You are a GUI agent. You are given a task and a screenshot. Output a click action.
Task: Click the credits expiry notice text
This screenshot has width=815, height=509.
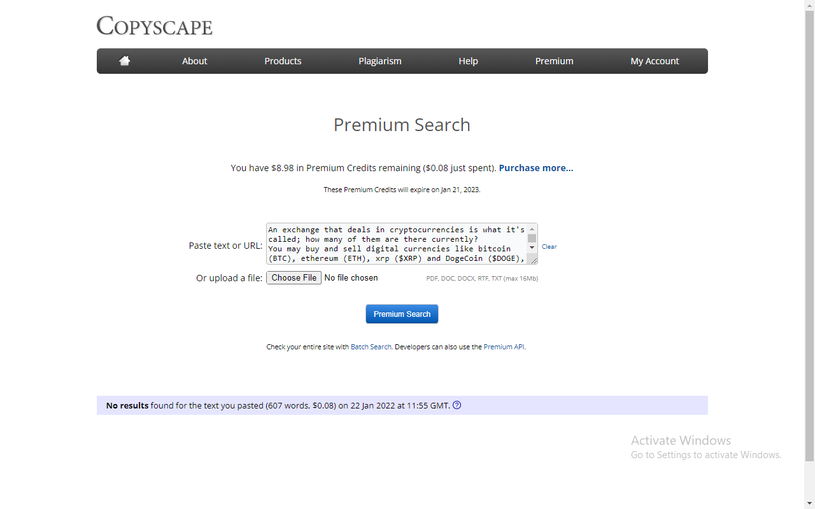(x=402, y=190)
